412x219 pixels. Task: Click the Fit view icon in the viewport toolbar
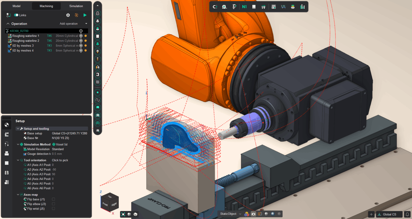[123, 214]
